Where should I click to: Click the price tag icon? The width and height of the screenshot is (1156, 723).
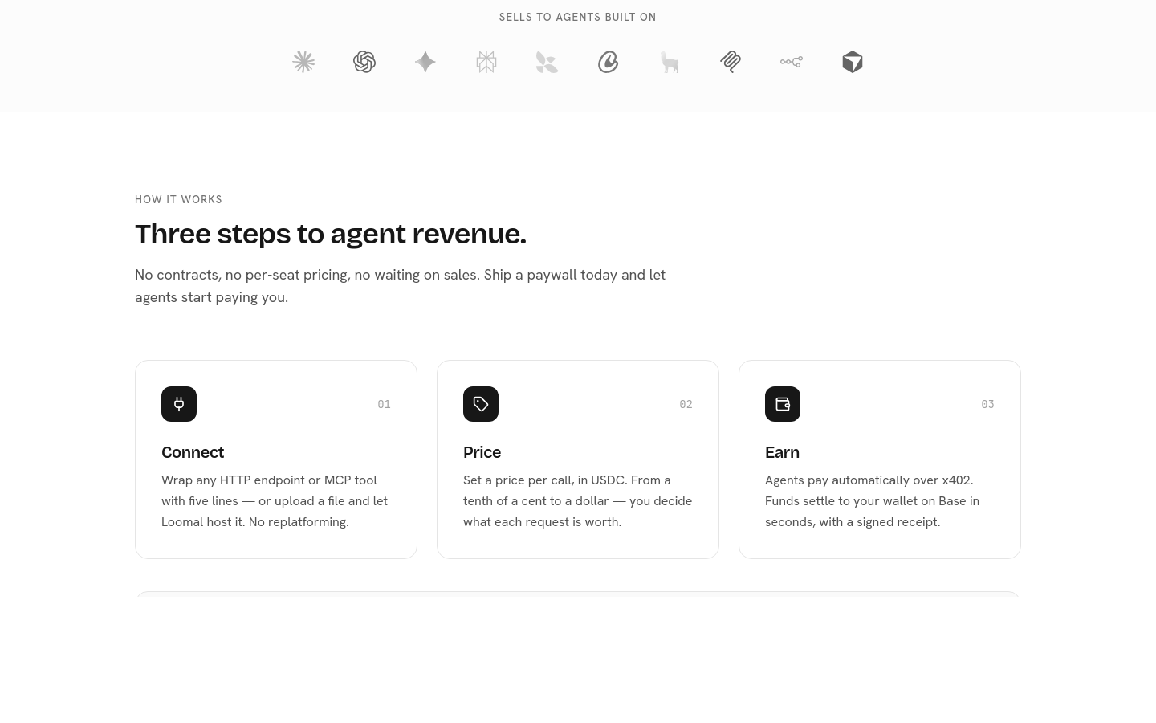pos(481,404)
